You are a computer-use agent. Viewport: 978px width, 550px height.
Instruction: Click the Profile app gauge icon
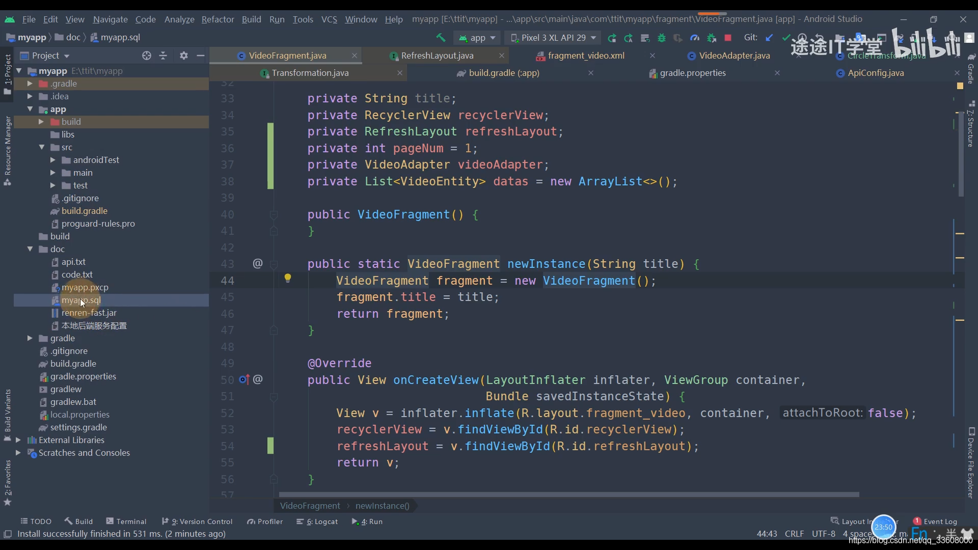point(695,38)
